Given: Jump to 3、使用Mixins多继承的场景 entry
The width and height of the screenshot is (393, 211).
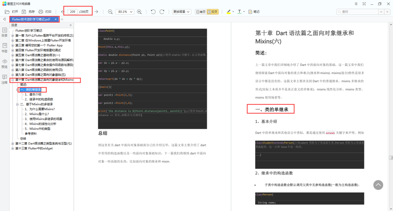Looking at the screenshot, I should coord(43,119).
